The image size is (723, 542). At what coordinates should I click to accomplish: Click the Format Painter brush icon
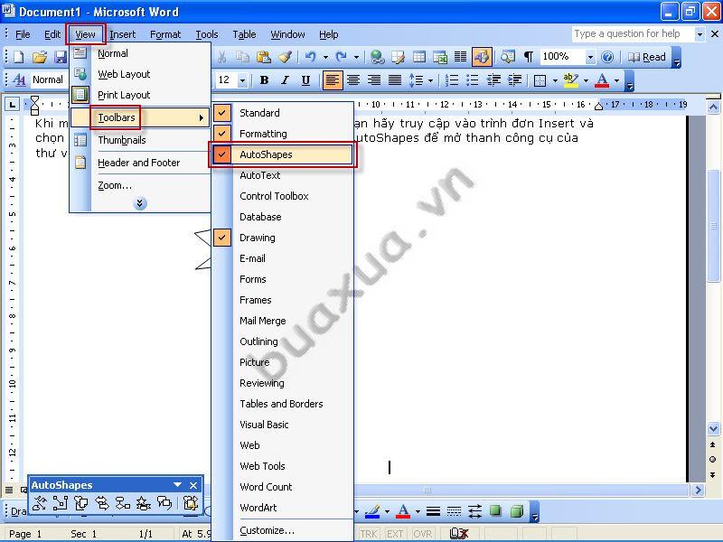pyautogui.click(x=285, y=57)
